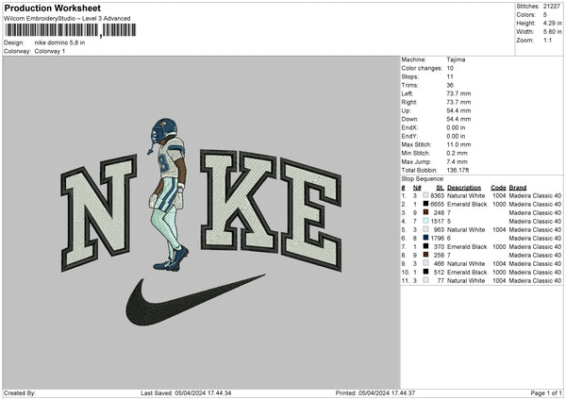The height and width of the screenshot is (400, 566).
Task: Select 'Emerald Black' in the 370-stitch row
Action: [x=467, y=247]
